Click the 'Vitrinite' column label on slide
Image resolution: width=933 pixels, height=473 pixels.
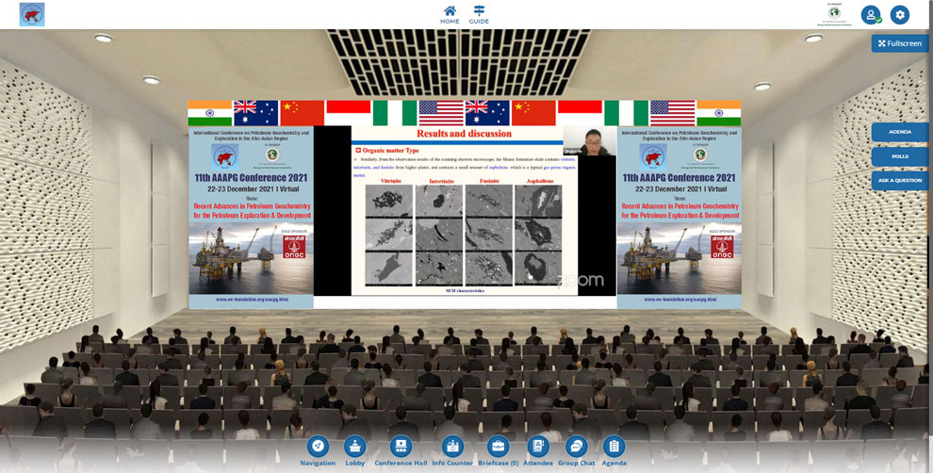390,180
